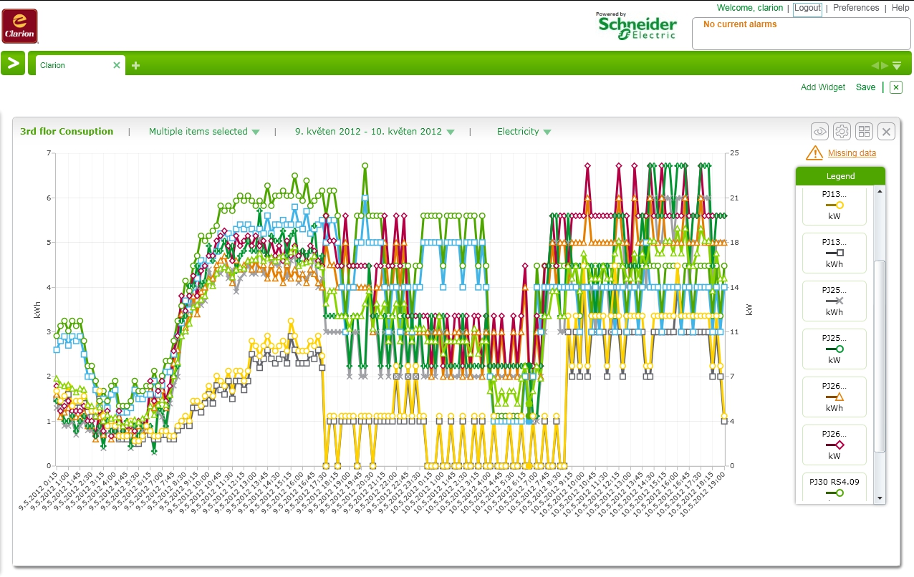Open the date range dropdown
Screen dimensions: 914x577
click(x=375, y=132)
